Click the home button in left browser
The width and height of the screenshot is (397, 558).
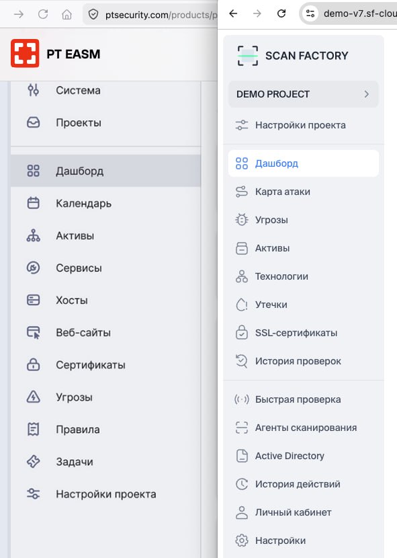[67, 15]
